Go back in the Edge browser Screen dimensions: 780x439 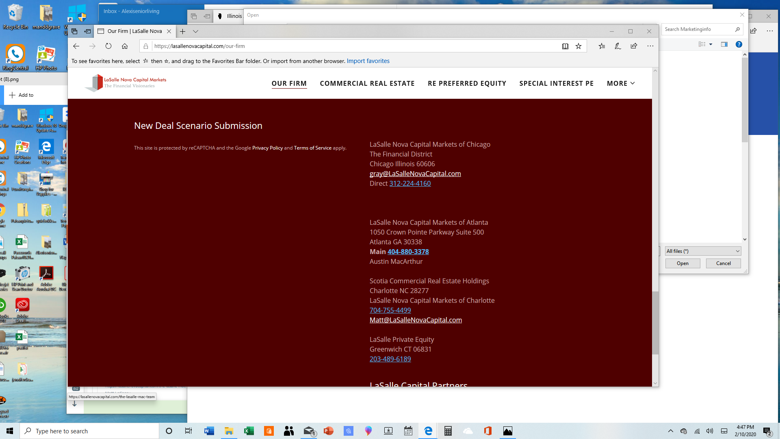76,46
